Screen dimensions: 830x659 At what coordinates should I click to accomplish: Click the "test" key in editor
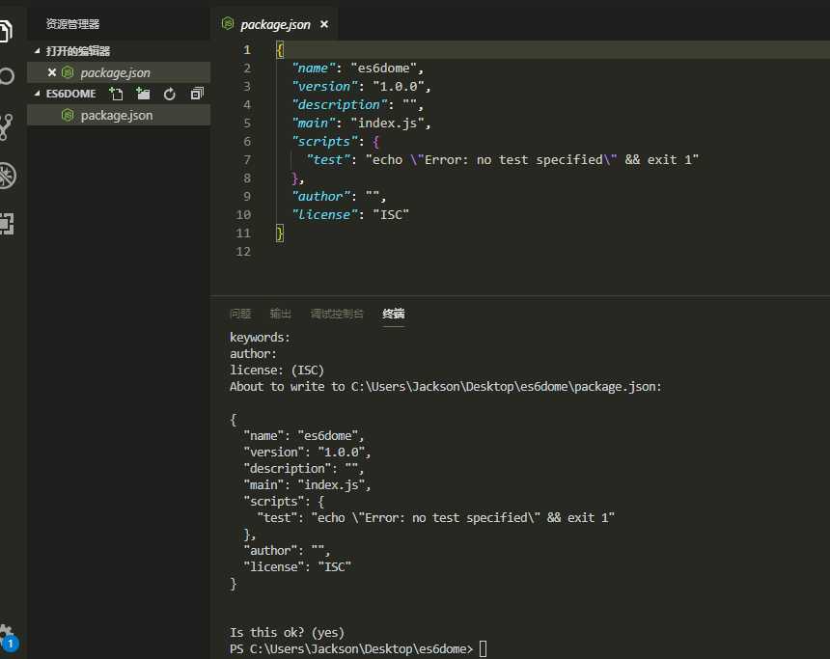click(329, 160)
